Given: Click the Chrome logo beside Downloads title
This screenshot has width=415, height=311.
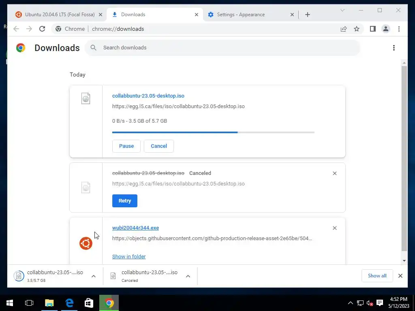Looking at the screenshot, I should (x=21, y=48).
